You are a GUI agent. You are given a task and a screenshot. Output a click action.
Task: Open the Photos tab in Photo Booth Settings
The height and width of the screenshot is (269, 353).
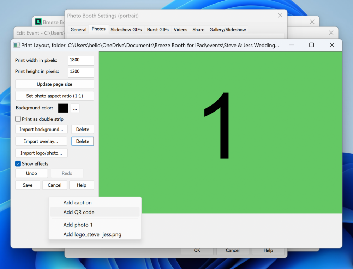(98, 29)
